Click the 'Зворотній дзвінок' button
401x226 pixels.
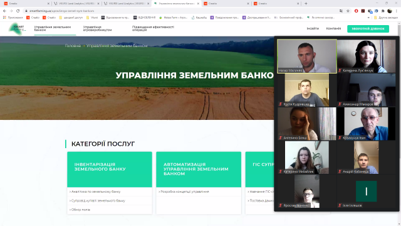368,29
